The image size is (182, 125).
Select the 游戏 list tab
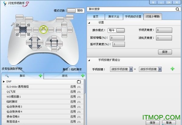(x=65, y=76)
